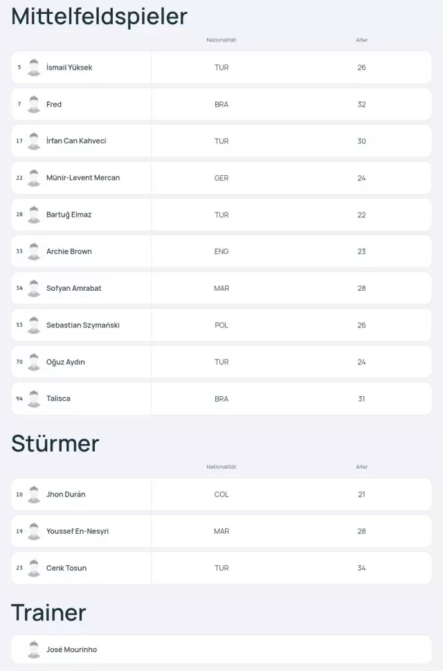Select Bartuğ Elmaz player name

pyautogui.click(x=69, y=215)
